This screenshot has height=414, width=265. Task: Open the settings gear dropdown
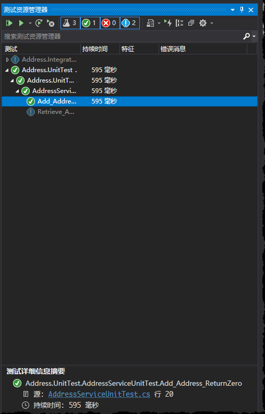click(x=203, y=23)
